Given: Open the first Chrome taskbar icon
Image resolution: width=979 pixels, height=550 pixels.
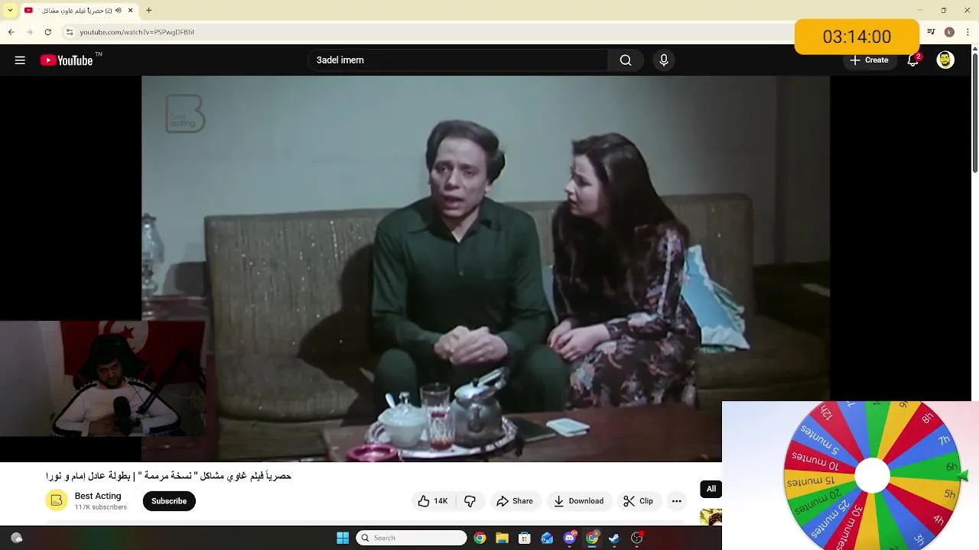Looking at the screenshot, I should click(x=480, y=538).
